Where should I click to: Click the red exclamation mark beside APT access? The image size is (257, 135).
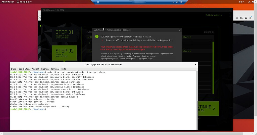(103, 40)
